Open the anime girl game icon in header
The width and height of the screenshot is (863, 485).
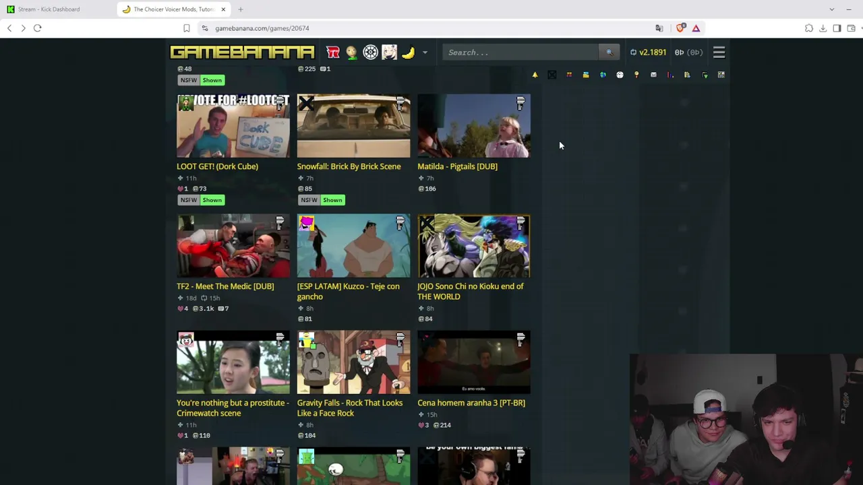coord(389,52)
